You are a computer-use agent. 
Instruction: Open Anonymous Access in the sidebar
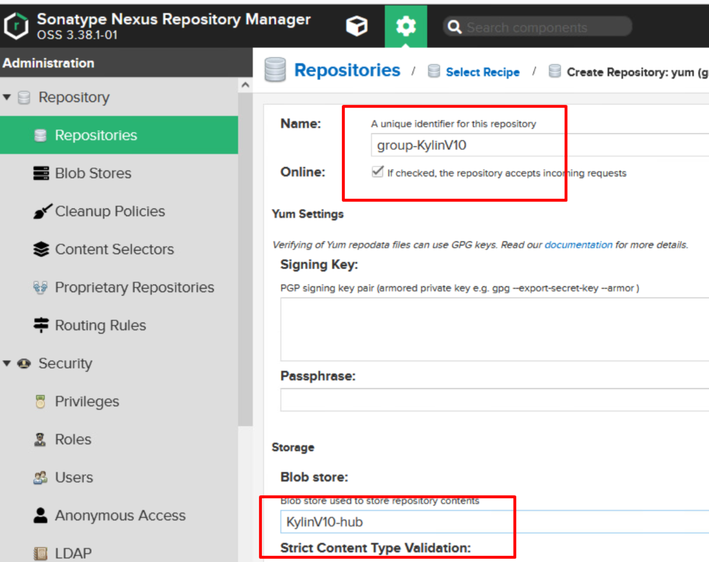(120, 515)
